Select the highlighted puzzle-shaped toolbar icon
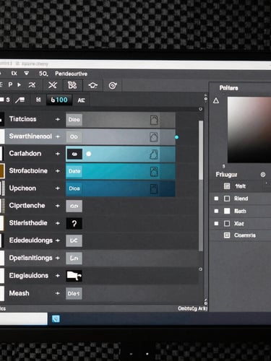 click(72, 85)
